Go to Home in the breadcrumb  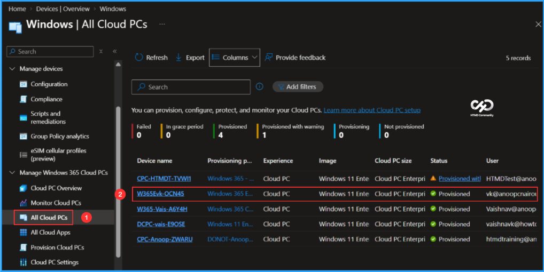[x=17, y=9]
